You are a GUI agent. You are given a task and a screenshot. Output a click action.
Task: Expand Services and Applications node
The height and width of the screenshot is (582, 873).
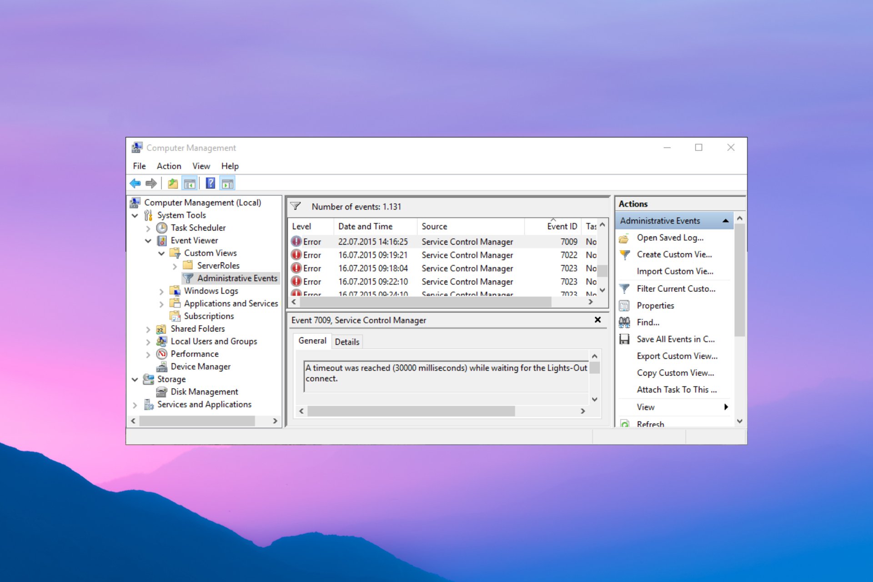click(x=135, y=405)
